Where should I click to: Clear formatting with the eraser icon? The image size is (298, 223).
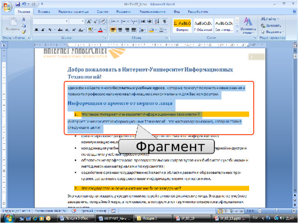point(103,21)
